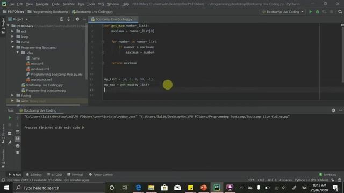344x193 pixels.
Task: Select Bootcamp Live Coding.py in project tree
Action: (x=44, y=85)
